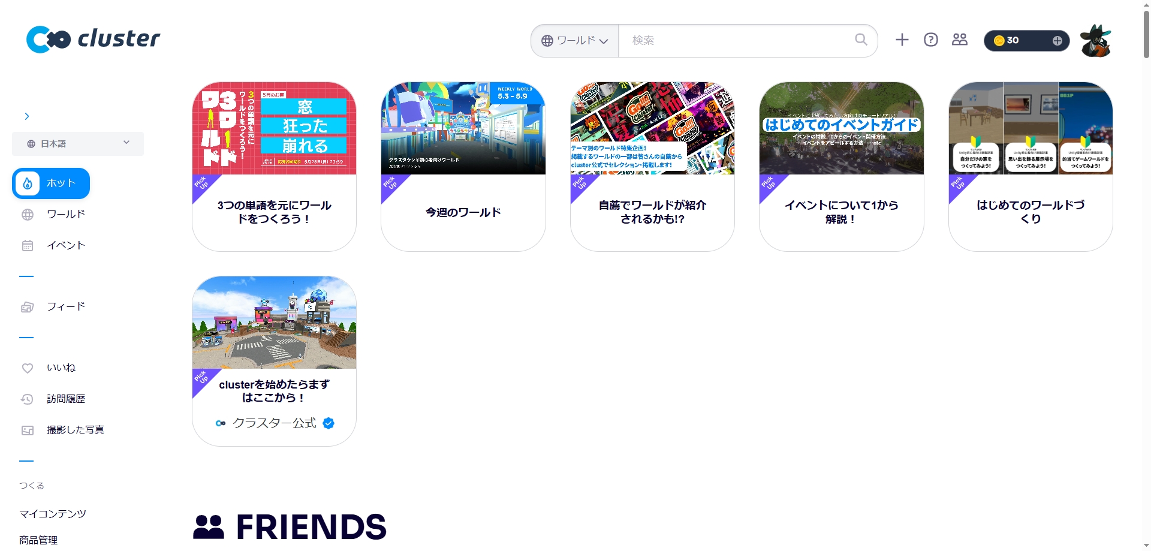Expand the ワールド search type dropdown

(x=574, y=41)
